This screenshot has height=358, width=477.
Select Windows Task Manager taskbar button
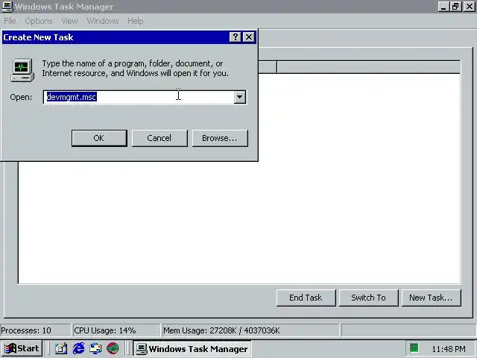click(x=192, y=348)
